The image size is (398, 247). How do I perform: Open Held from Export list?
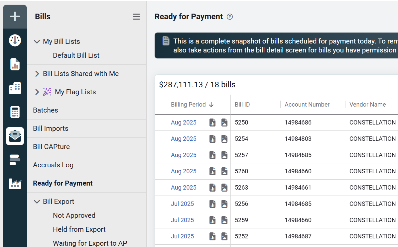click(x=79, y=229)
